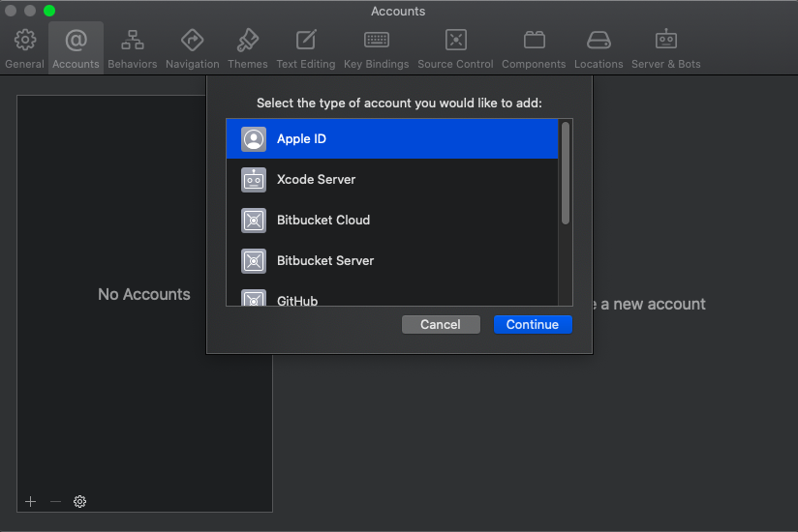Click the GitHub vault icon
The image size is (798, 532).
(x=254, y=298)
